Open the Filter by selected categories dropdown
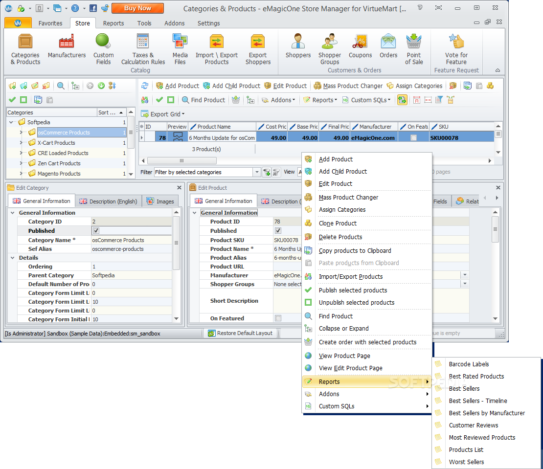This screenshot has width=543, height=469. tap(257, 172)
